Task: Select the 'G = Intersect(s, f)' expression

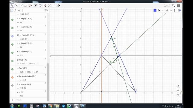Action: 24,84
